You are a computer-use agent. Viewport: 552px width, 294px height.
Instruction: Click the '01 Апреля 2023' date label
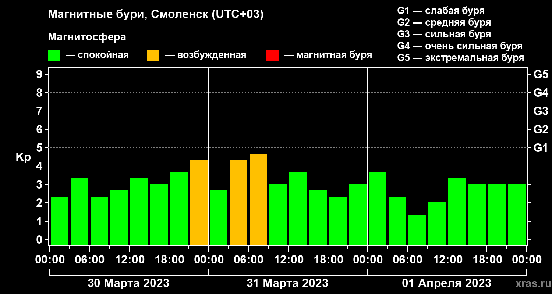click(x=446, y=283)
